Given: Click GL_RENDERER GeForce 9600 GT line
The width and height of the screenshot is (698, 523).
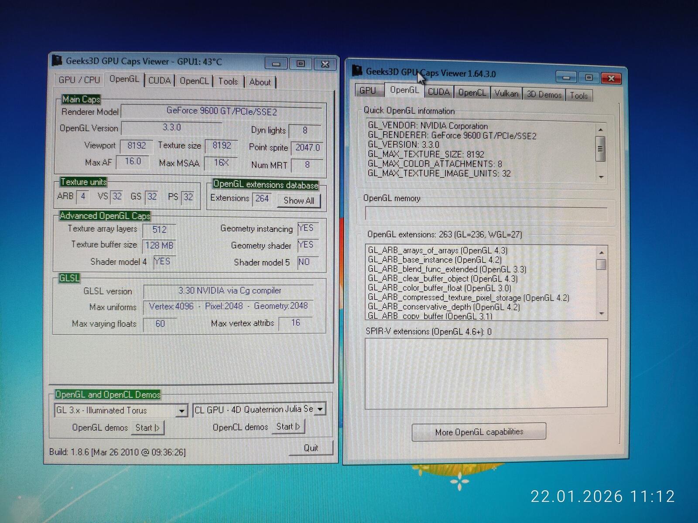Looking at the screenshot, I should click(x=452, y=136).
